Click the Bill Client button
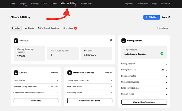Viewport: 182px width, 111px height. pos(152,17)
